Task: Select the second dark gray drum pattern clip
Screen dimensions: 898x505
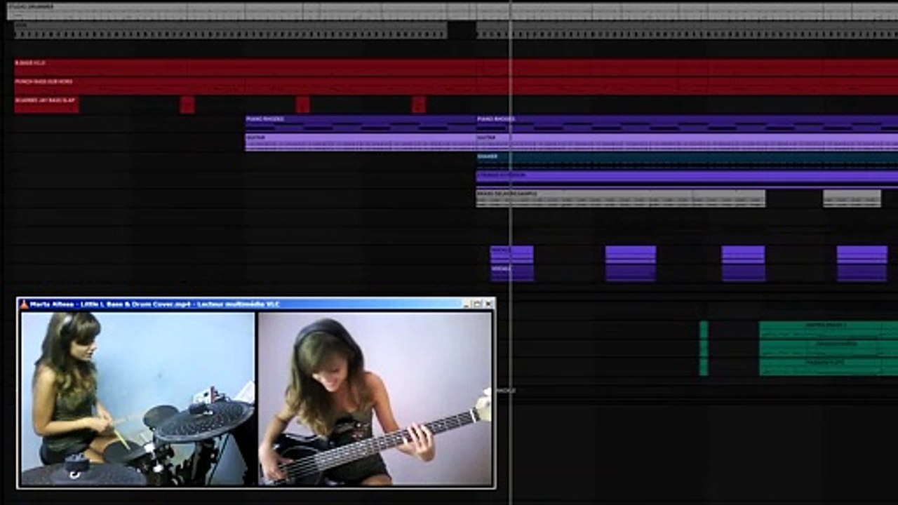Action: coord(687,30)
